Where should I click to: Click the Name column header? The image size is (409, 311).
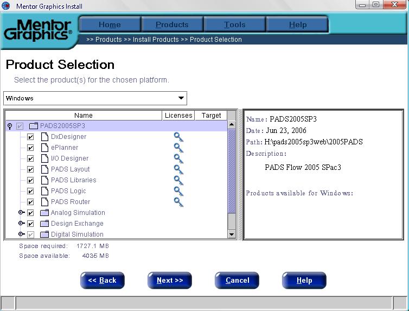(84, 115)
